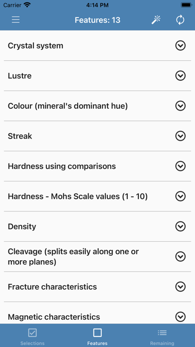Tap the circular refresh arrows icon
This screenshot has width=195, height=347.
pyautogui.click(x=180, y=20)
